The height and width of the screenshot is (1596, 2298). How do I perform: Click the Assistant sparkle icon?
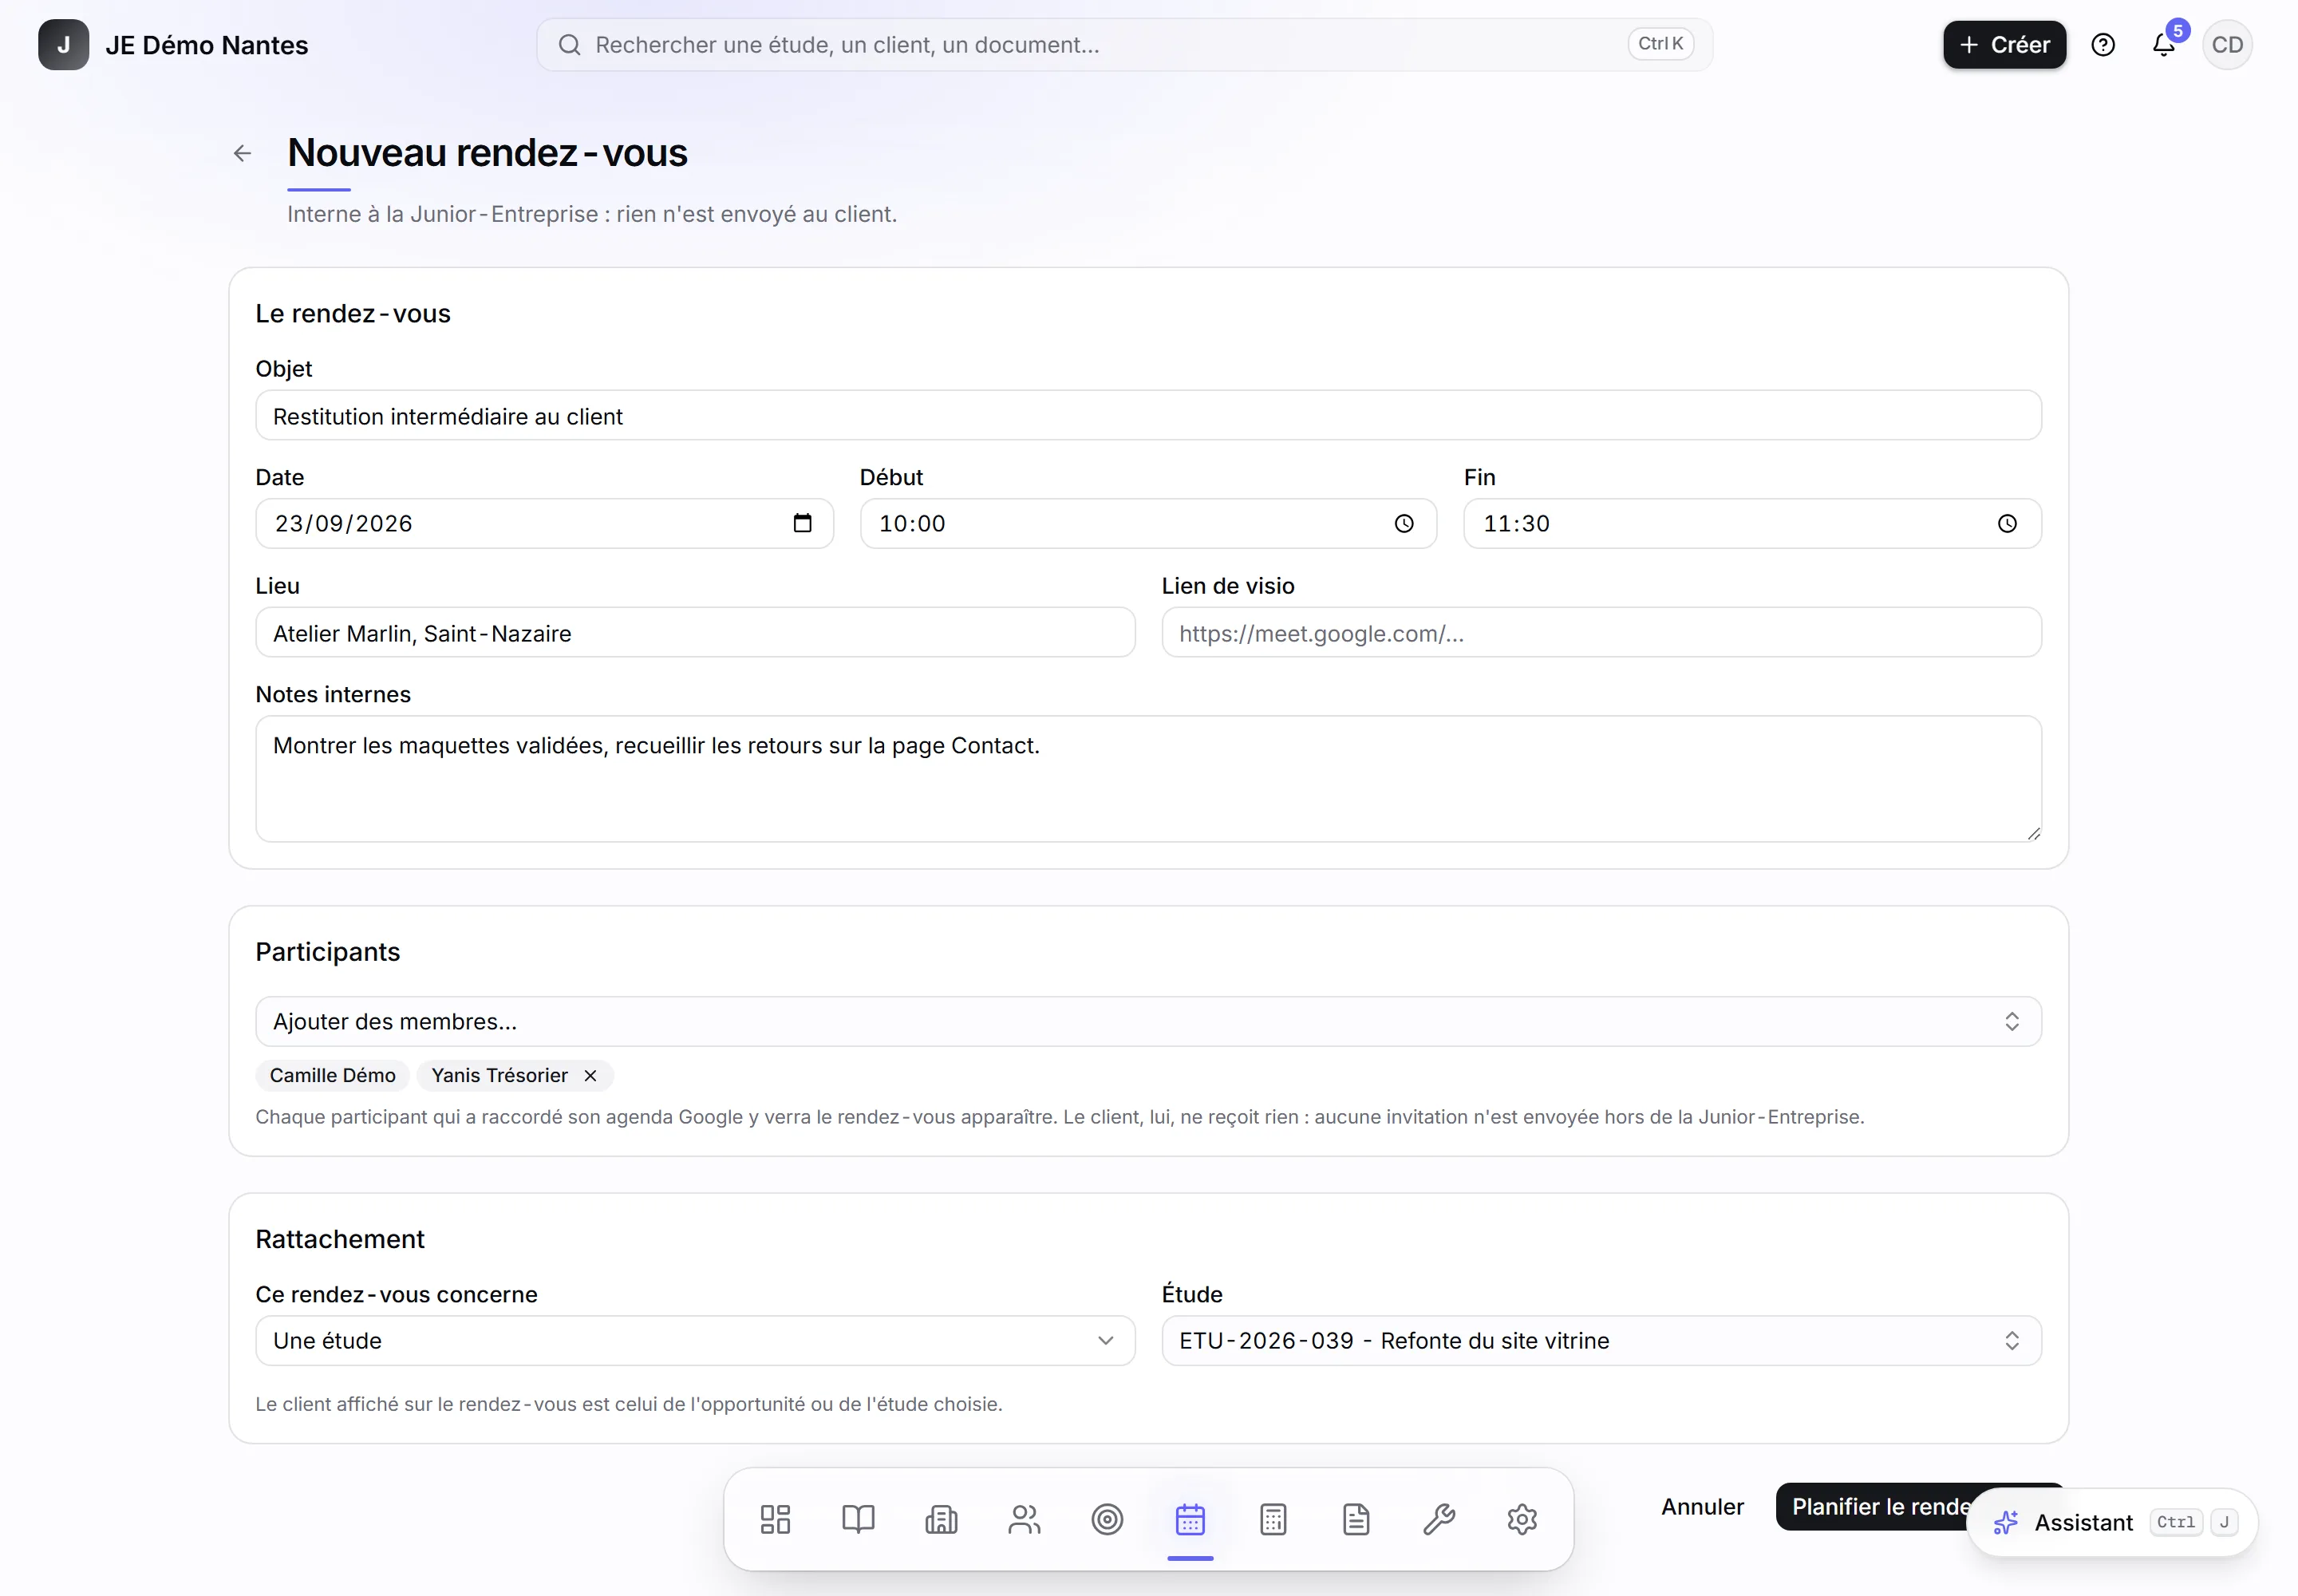coord(2005,1523)
